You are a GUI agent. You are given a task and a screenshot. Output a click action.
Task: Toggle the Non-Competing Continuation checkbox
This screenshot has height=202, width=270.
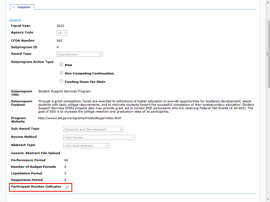point(61,73)
